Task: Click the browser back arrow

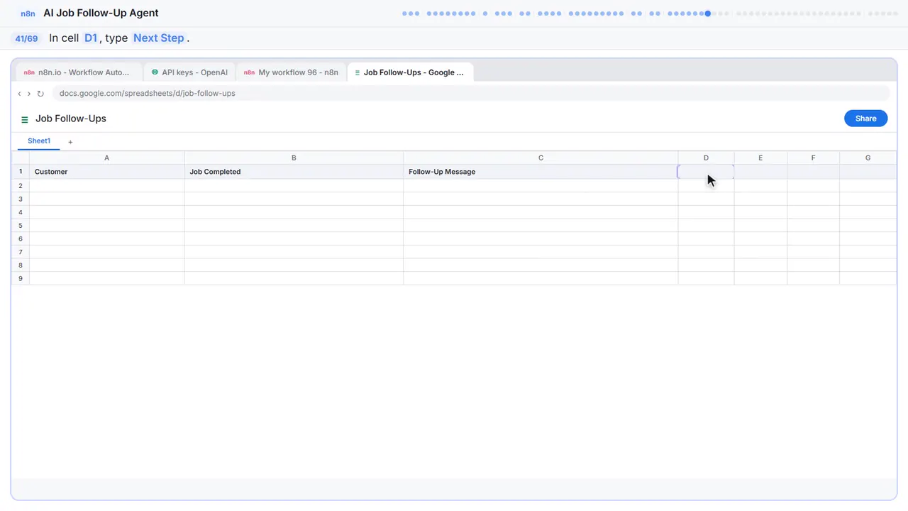Action: [19, 94]
